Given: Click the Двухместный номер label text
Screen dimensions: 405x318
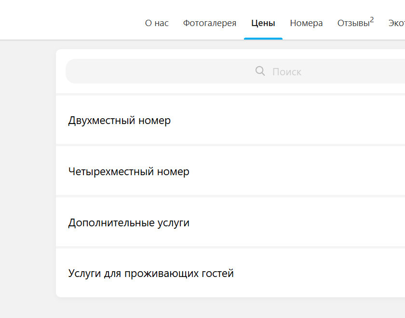Looking at the screenshot, I should coord(120,121).
